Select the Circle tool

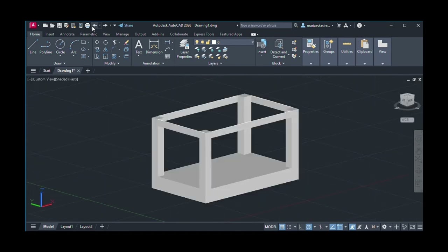[x=60, y=47]
